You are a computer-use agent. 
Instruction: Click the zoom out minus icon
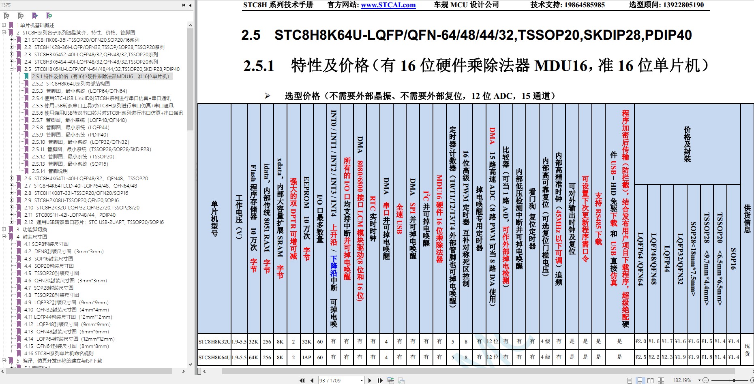[x=706, y=380]
